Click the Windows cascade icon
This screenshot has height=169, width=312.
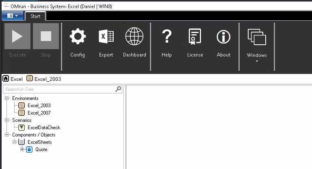click(257, 37)
